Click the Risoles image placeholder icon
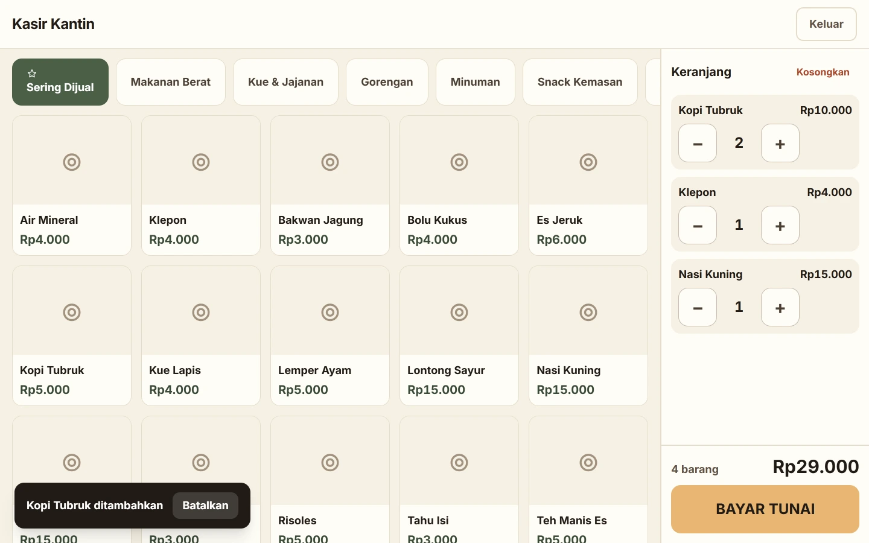This screenshot has height=543, width=869. [330, 462]
